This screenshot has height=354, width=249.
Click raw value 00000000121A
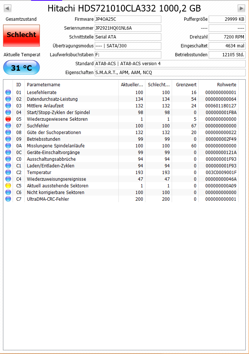click(221, 153)
